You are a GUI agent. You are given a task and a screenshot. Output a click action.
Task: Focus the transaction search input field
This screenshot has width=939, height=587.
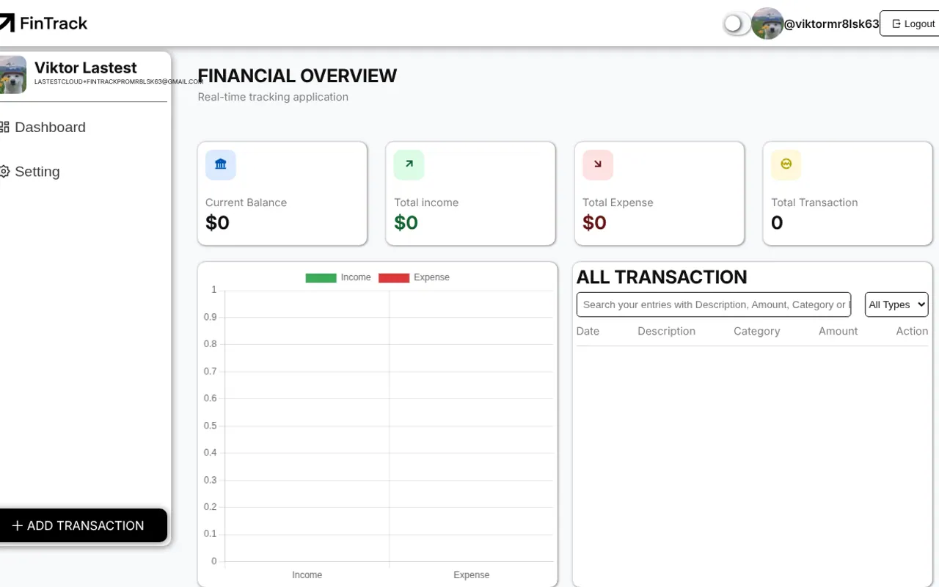tap(714, 305)
